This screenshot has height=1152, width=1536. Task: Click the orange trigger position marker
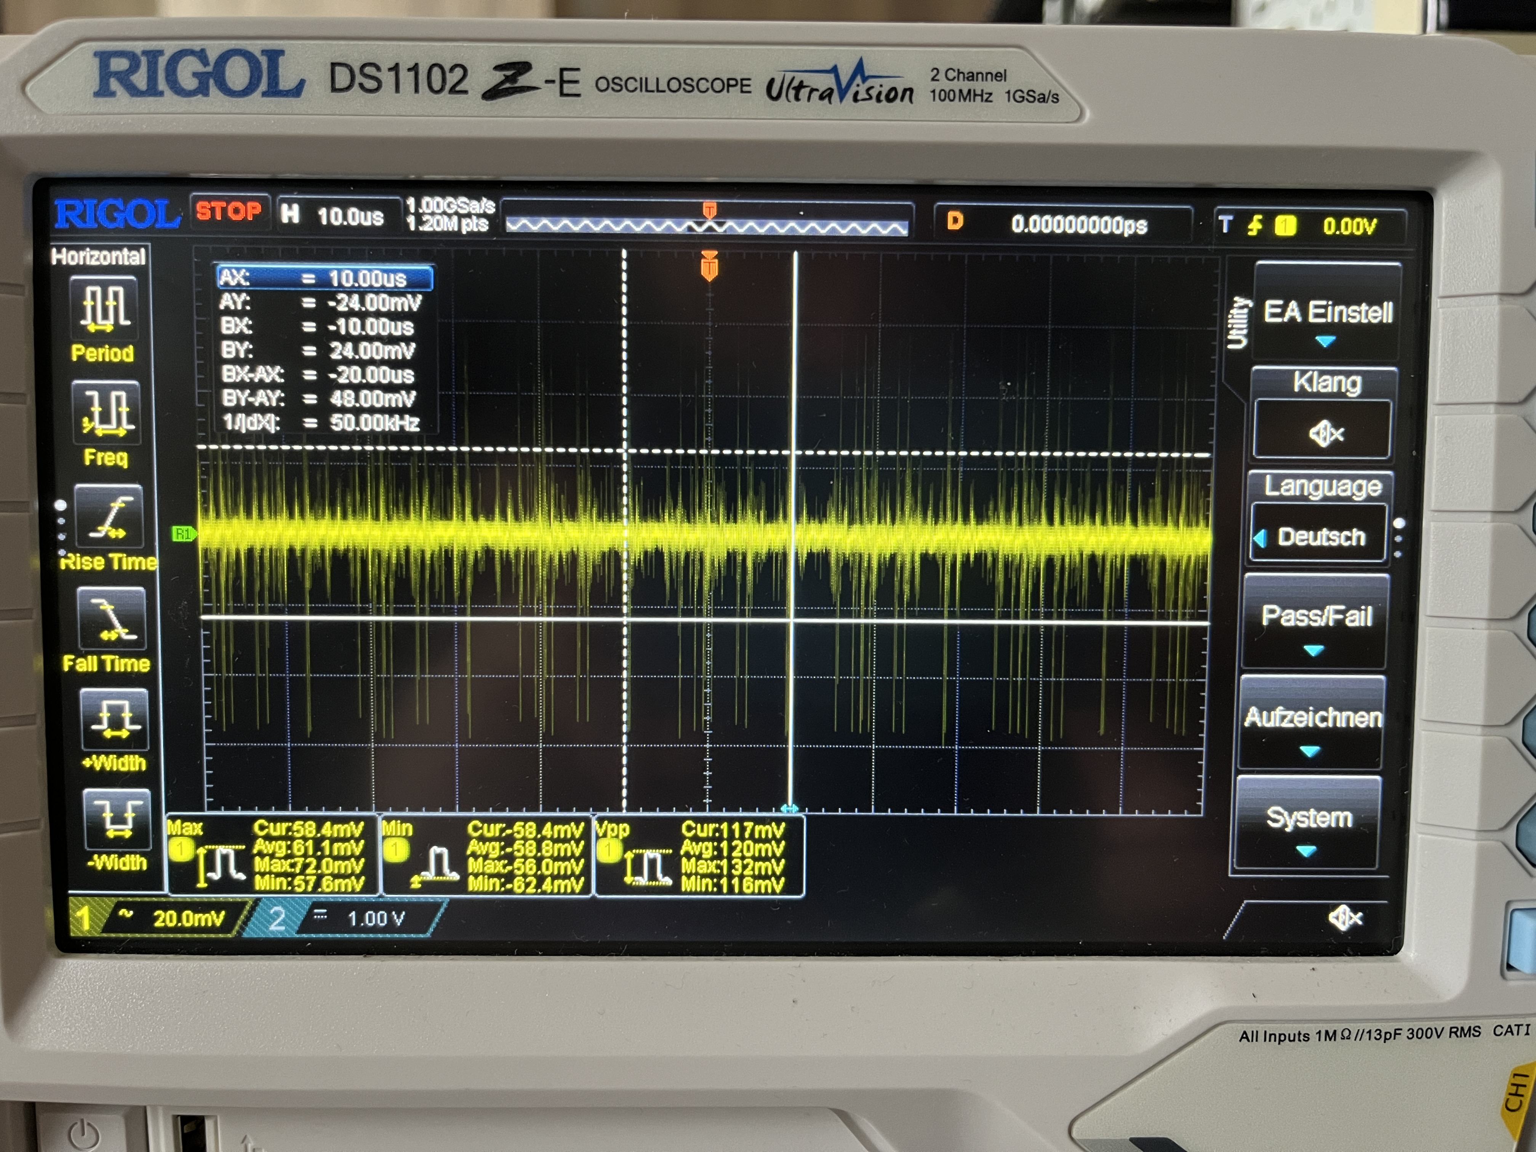[x=709, y=266]
